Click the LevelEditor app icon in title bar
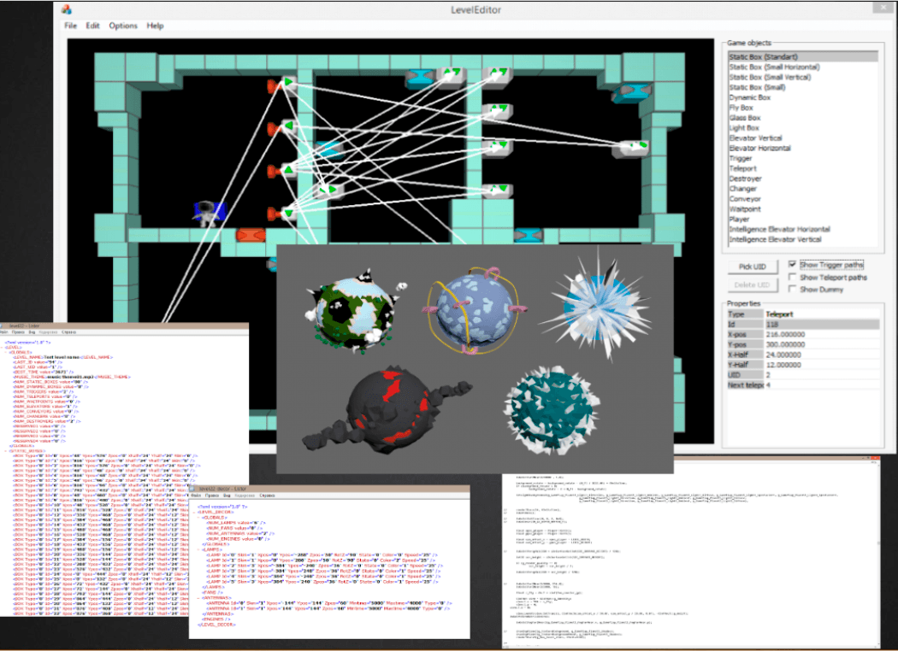 pos(67,9)
